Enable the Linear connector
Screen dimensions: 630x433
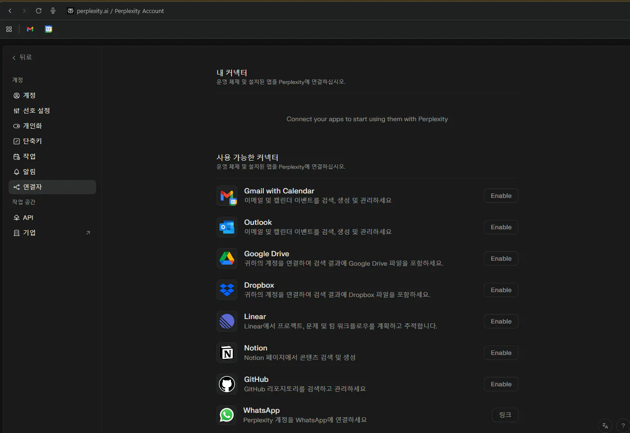pyautogui.click(x=501, y=321)
